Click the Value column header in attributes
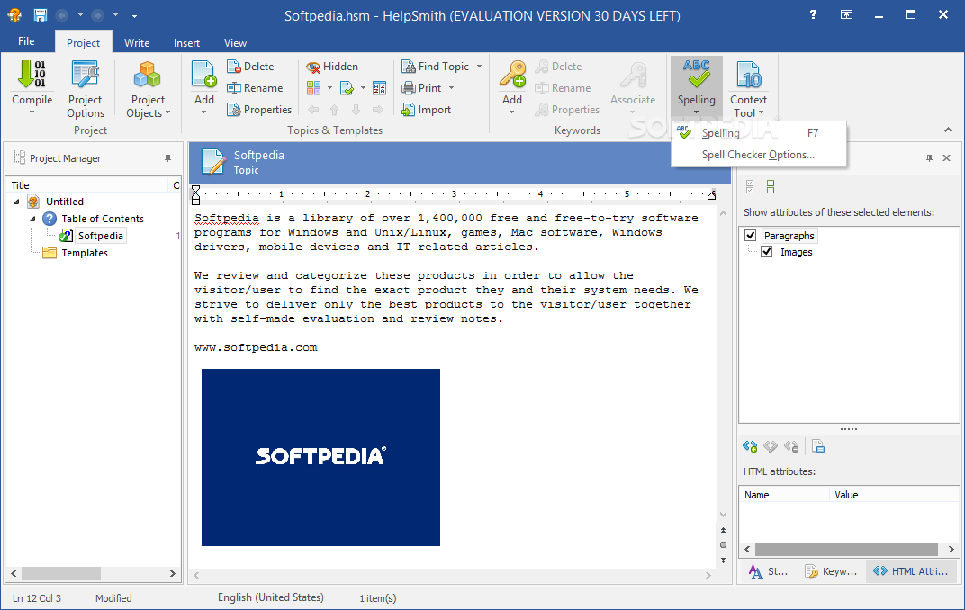This screenshot has height=610, width=965. tap(894, 495)
